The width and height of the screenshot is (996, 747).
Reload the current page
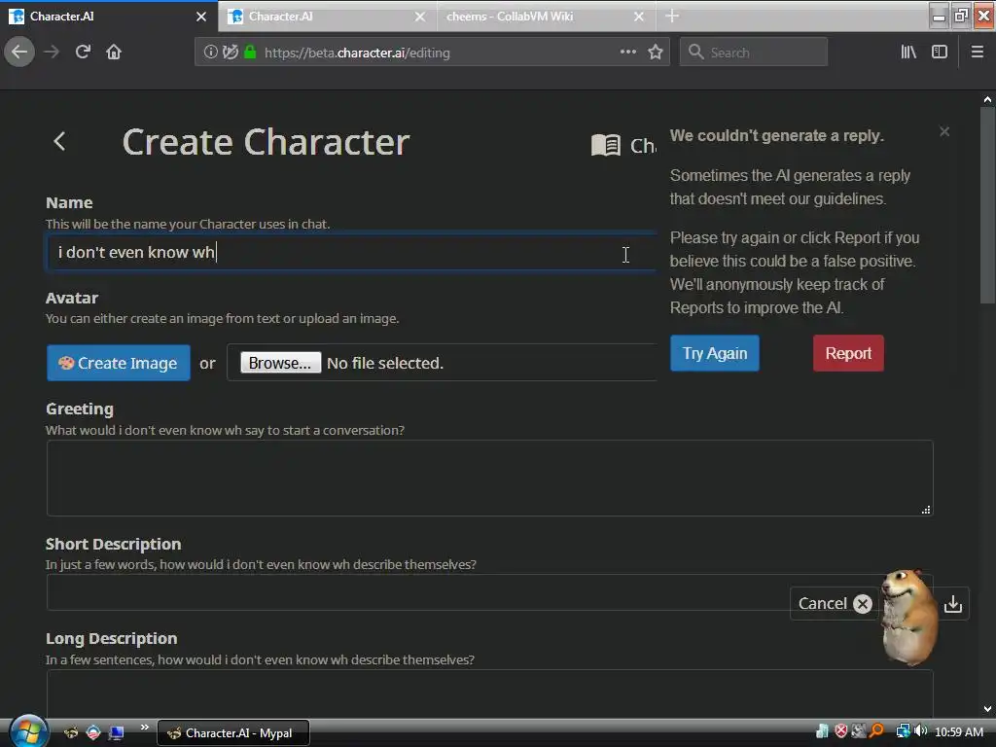pos(83,53)
